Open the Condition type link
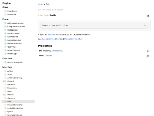154x116 pixels. point(57,51)
